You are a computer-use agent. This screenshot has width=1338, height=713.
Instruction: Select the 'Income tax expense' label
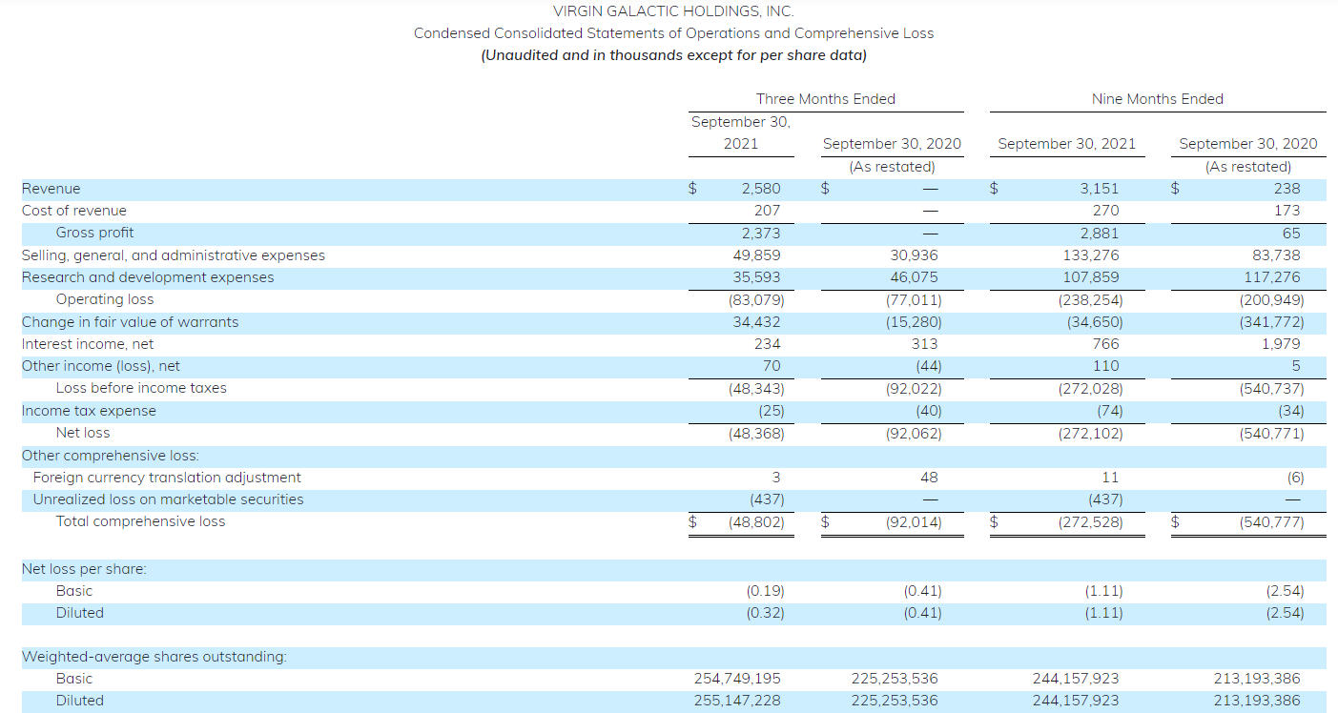click(x=89, y=411)
